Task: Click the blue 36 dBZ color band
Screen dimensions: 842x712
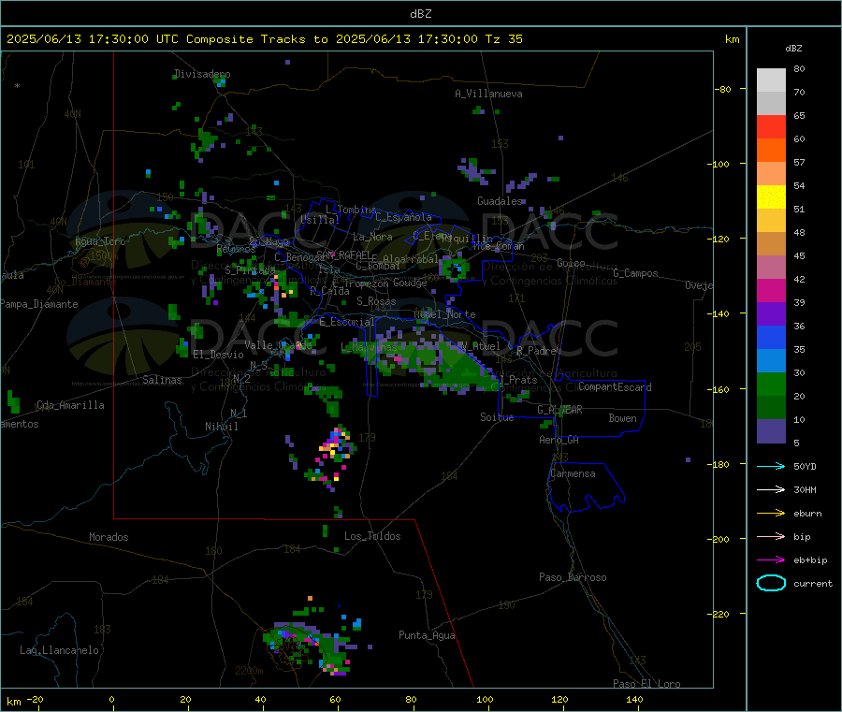Action: 771,337
